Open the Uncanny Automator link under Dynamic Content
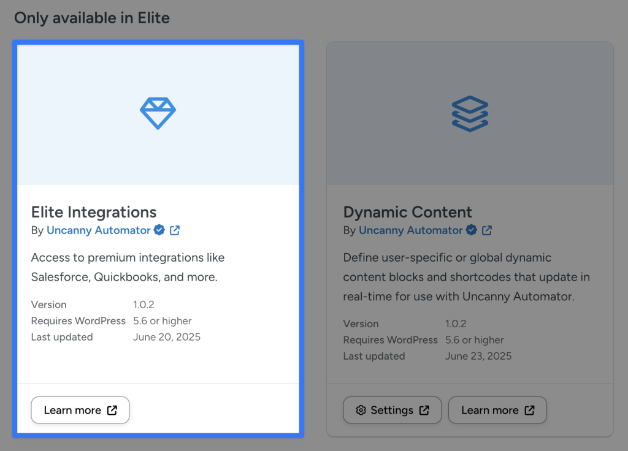 pyautogui.click(x=410, y=230)
